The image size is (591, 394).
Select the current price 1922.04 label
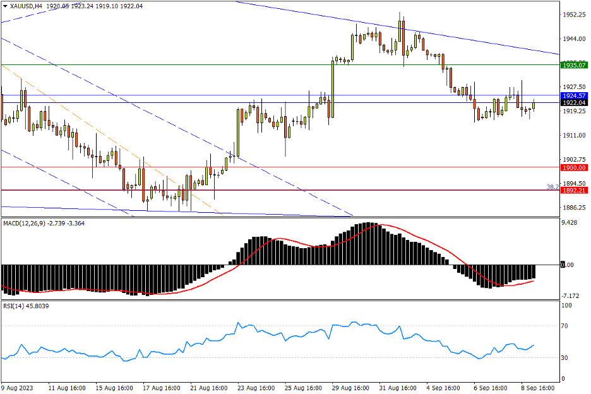pos(574,103)
